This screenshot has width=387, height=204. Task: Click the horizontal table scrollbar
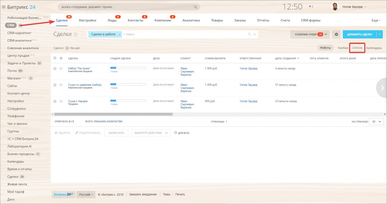(113, 114)
